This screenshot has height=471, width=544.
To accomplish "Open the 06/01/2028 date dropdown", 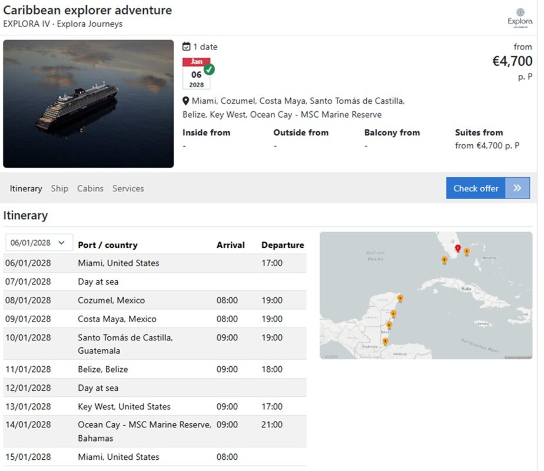I will (39, 243).
